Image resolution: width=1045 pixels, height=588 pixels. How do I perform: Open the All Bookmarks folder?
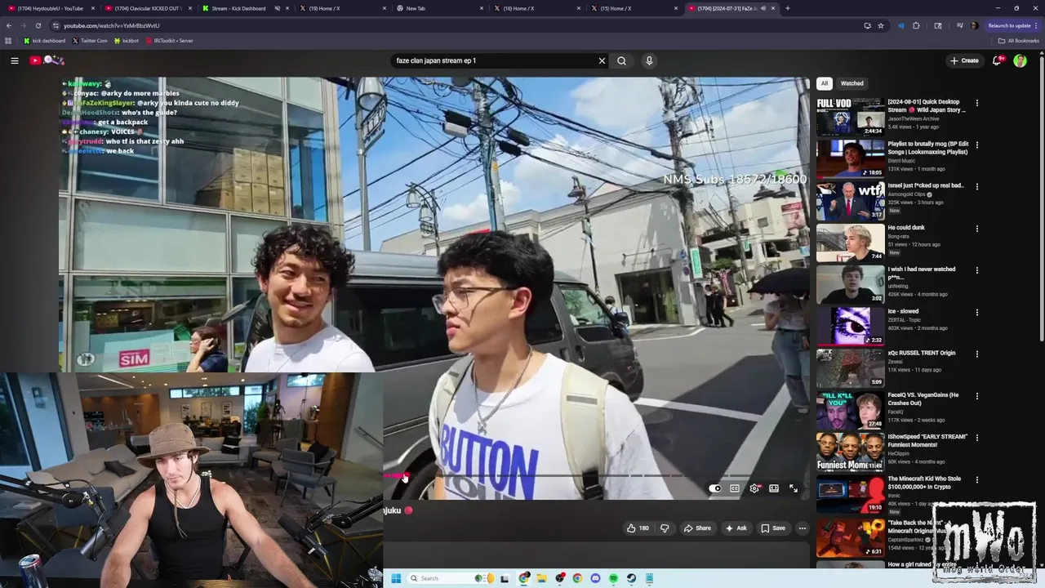[x=1019, y=40]
